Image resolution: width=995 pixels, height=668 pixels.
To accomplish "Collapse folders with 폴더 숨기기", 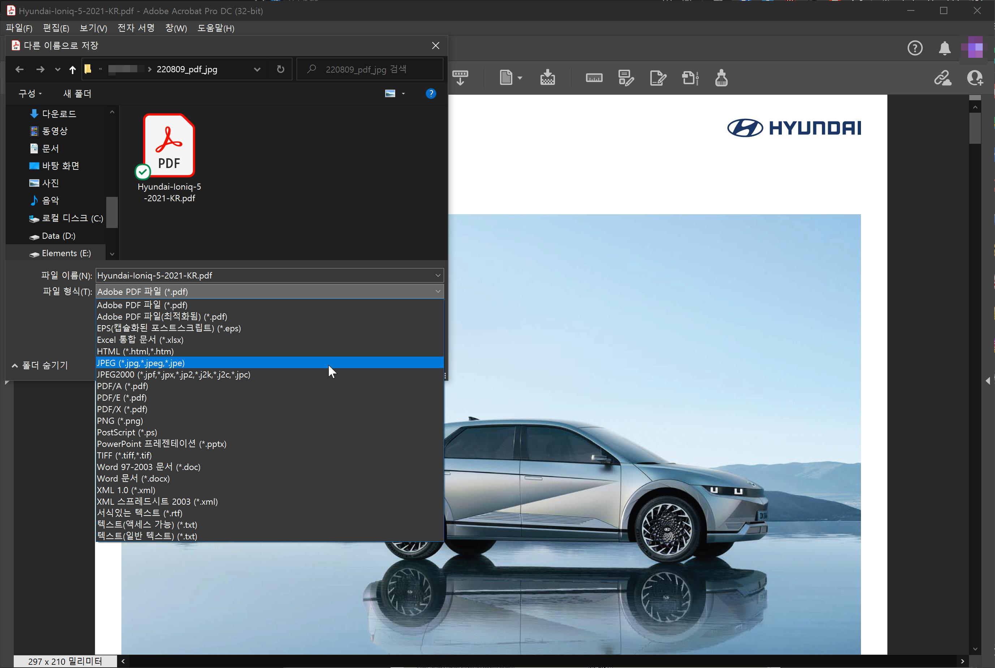I will [40, 366].
